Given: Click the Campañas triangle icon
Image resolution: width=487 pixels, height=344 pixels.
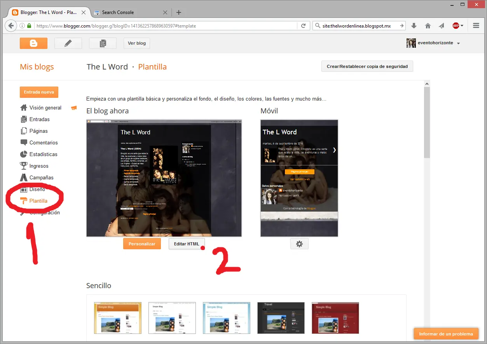Looking at the screenshot, I should coord(24,177).
